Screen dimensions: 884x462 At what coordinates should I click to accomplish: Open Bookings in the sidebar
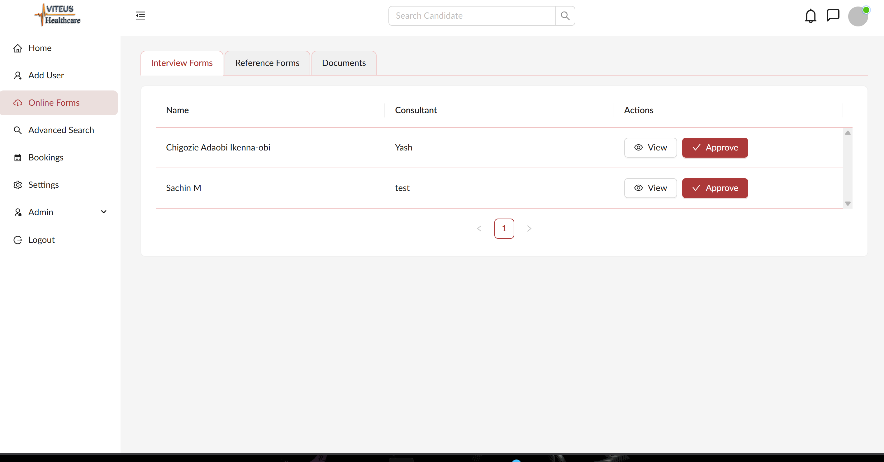click(x=46, y=158)
